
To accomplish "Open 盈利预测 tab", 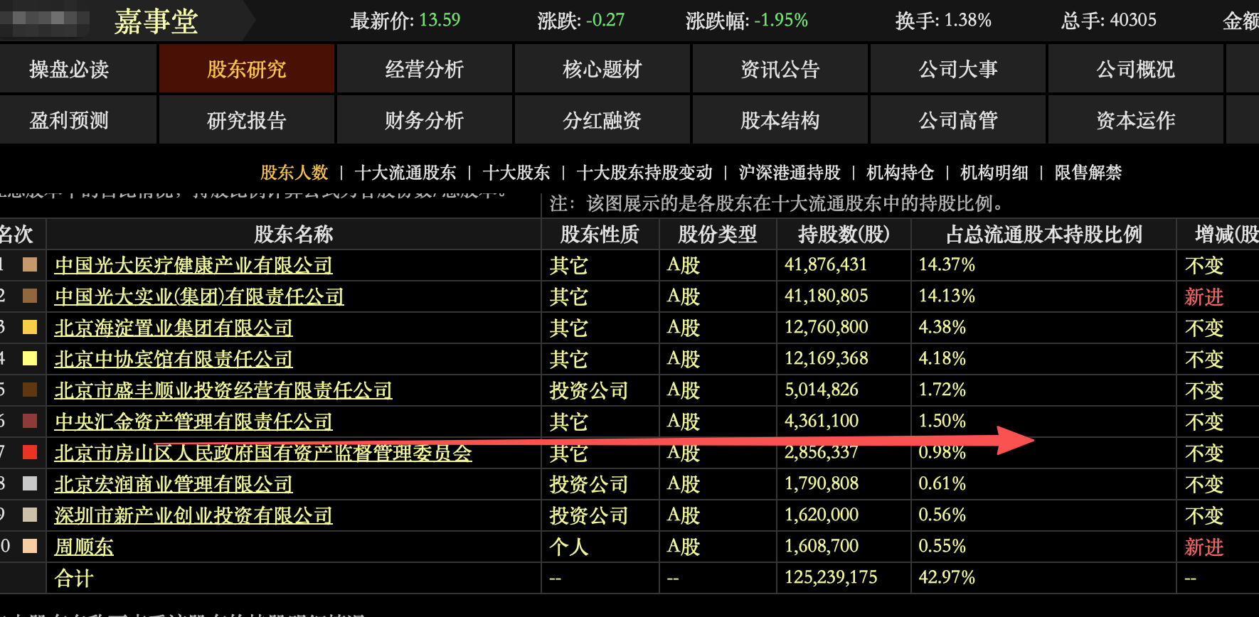I will click(x=69, y=120).
